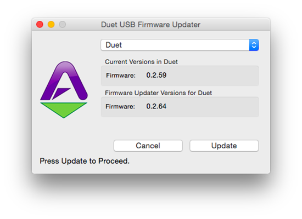
Task: Select the updater firmware version 0.2.64
Action: (x=156, y=106)
